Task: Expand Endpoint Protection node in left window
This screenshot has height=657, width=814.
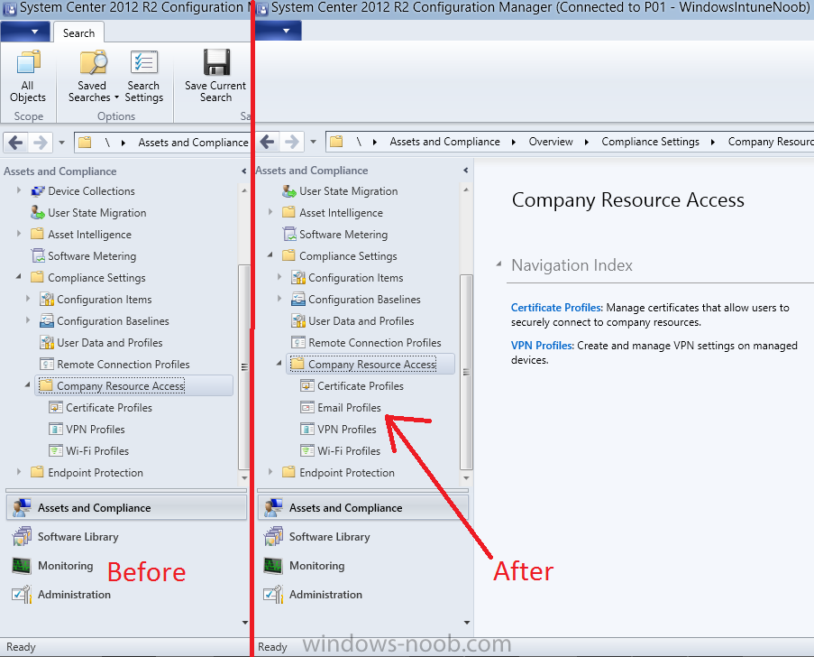Action: (x=19, y=472)
